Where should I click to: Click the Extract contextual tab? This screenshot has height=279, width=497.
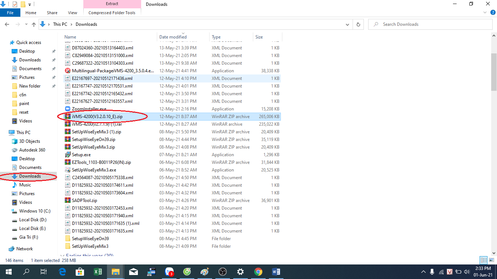pos(112,4)
